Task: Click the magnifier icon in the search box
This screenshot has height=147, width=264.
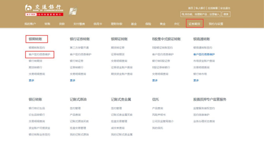Action: [183, 14]
